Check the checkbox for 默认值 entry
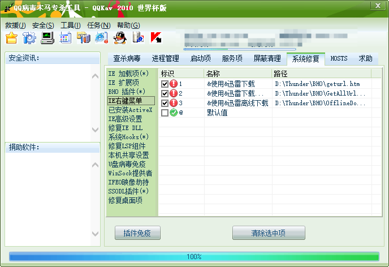Image resolution: width=389 pixels, height=267 pixels. coord(165,113)
